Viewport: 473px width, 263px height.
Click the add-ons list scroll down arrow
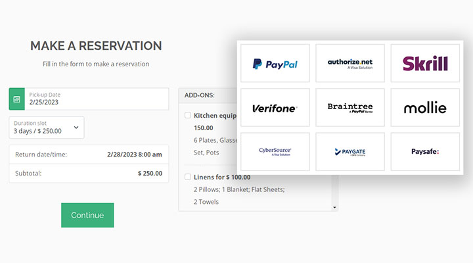pyautogui.click(x=334, y=207)
